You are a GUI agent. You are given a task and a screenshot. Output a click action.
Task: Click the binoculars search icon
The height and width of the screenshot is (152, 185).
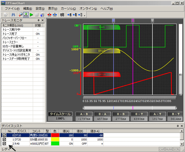point(13,15)
